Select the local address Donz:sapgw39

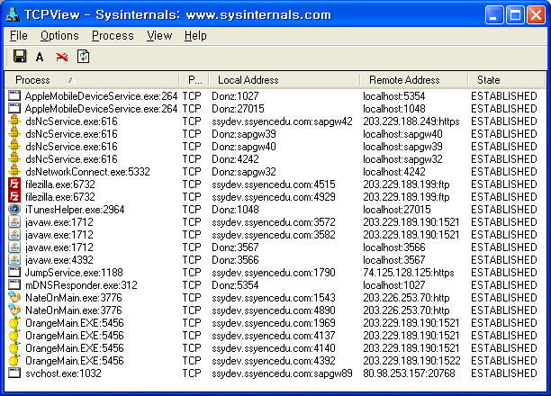(243, 134)
